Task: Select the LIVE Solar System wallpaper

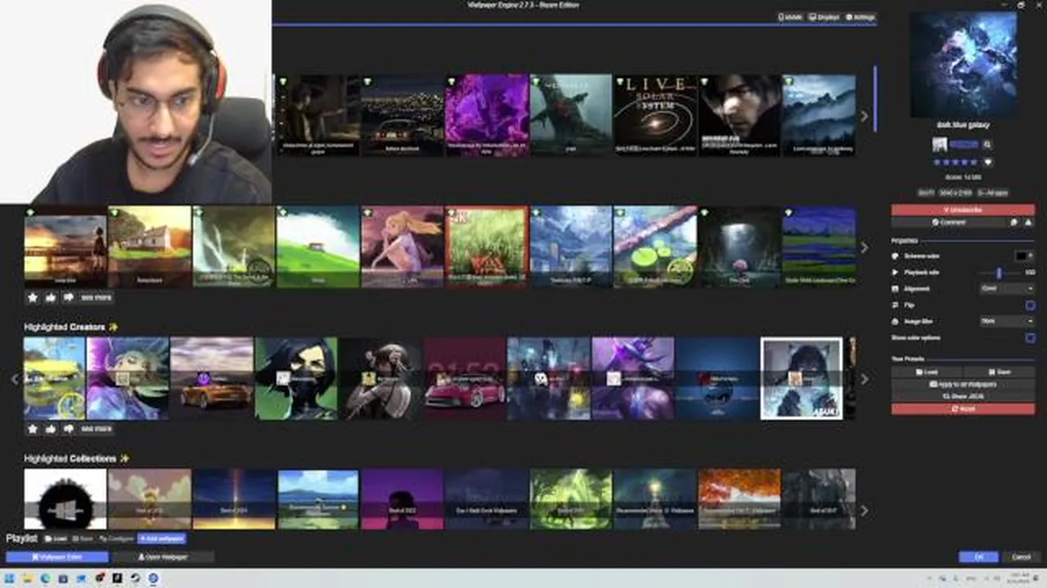Action: point(656,115)
